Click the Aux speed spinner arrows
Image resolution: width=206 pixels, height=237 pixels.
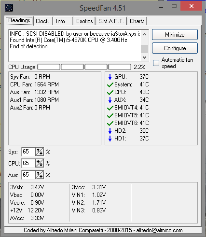pyautogui.click(x=40, y=175)
